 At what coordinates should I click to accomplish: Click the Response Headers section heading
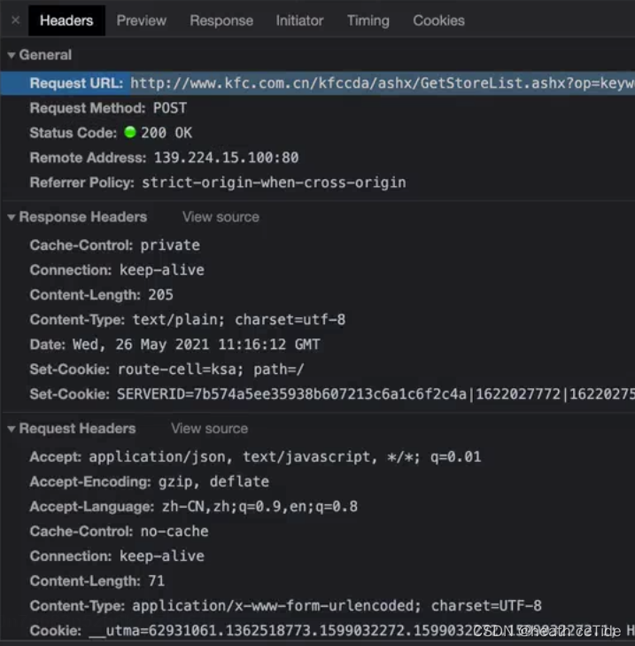point(82,217)
